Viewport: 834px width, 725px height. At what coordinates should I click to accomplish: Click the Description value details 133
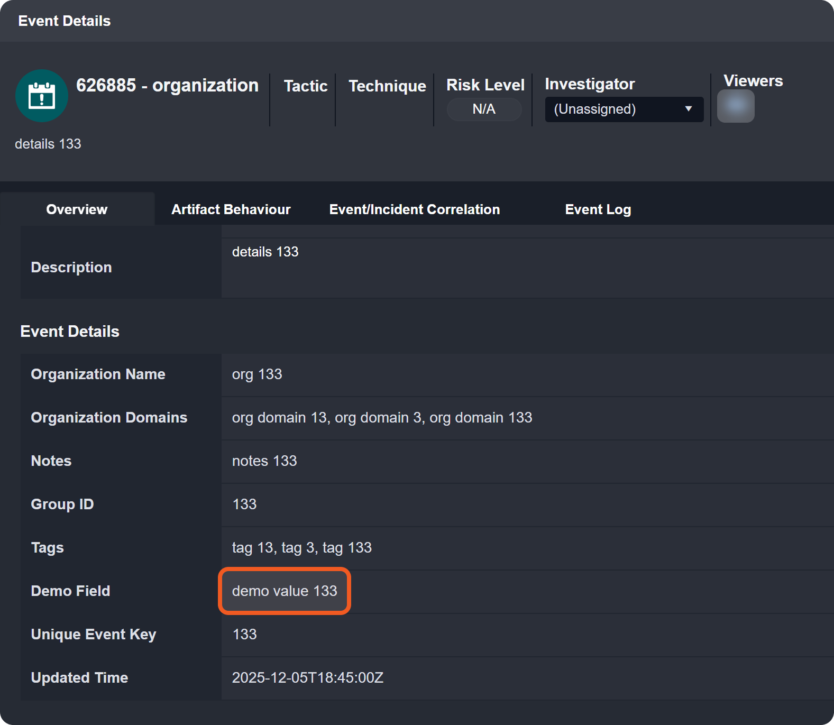(x=265, y=252)
